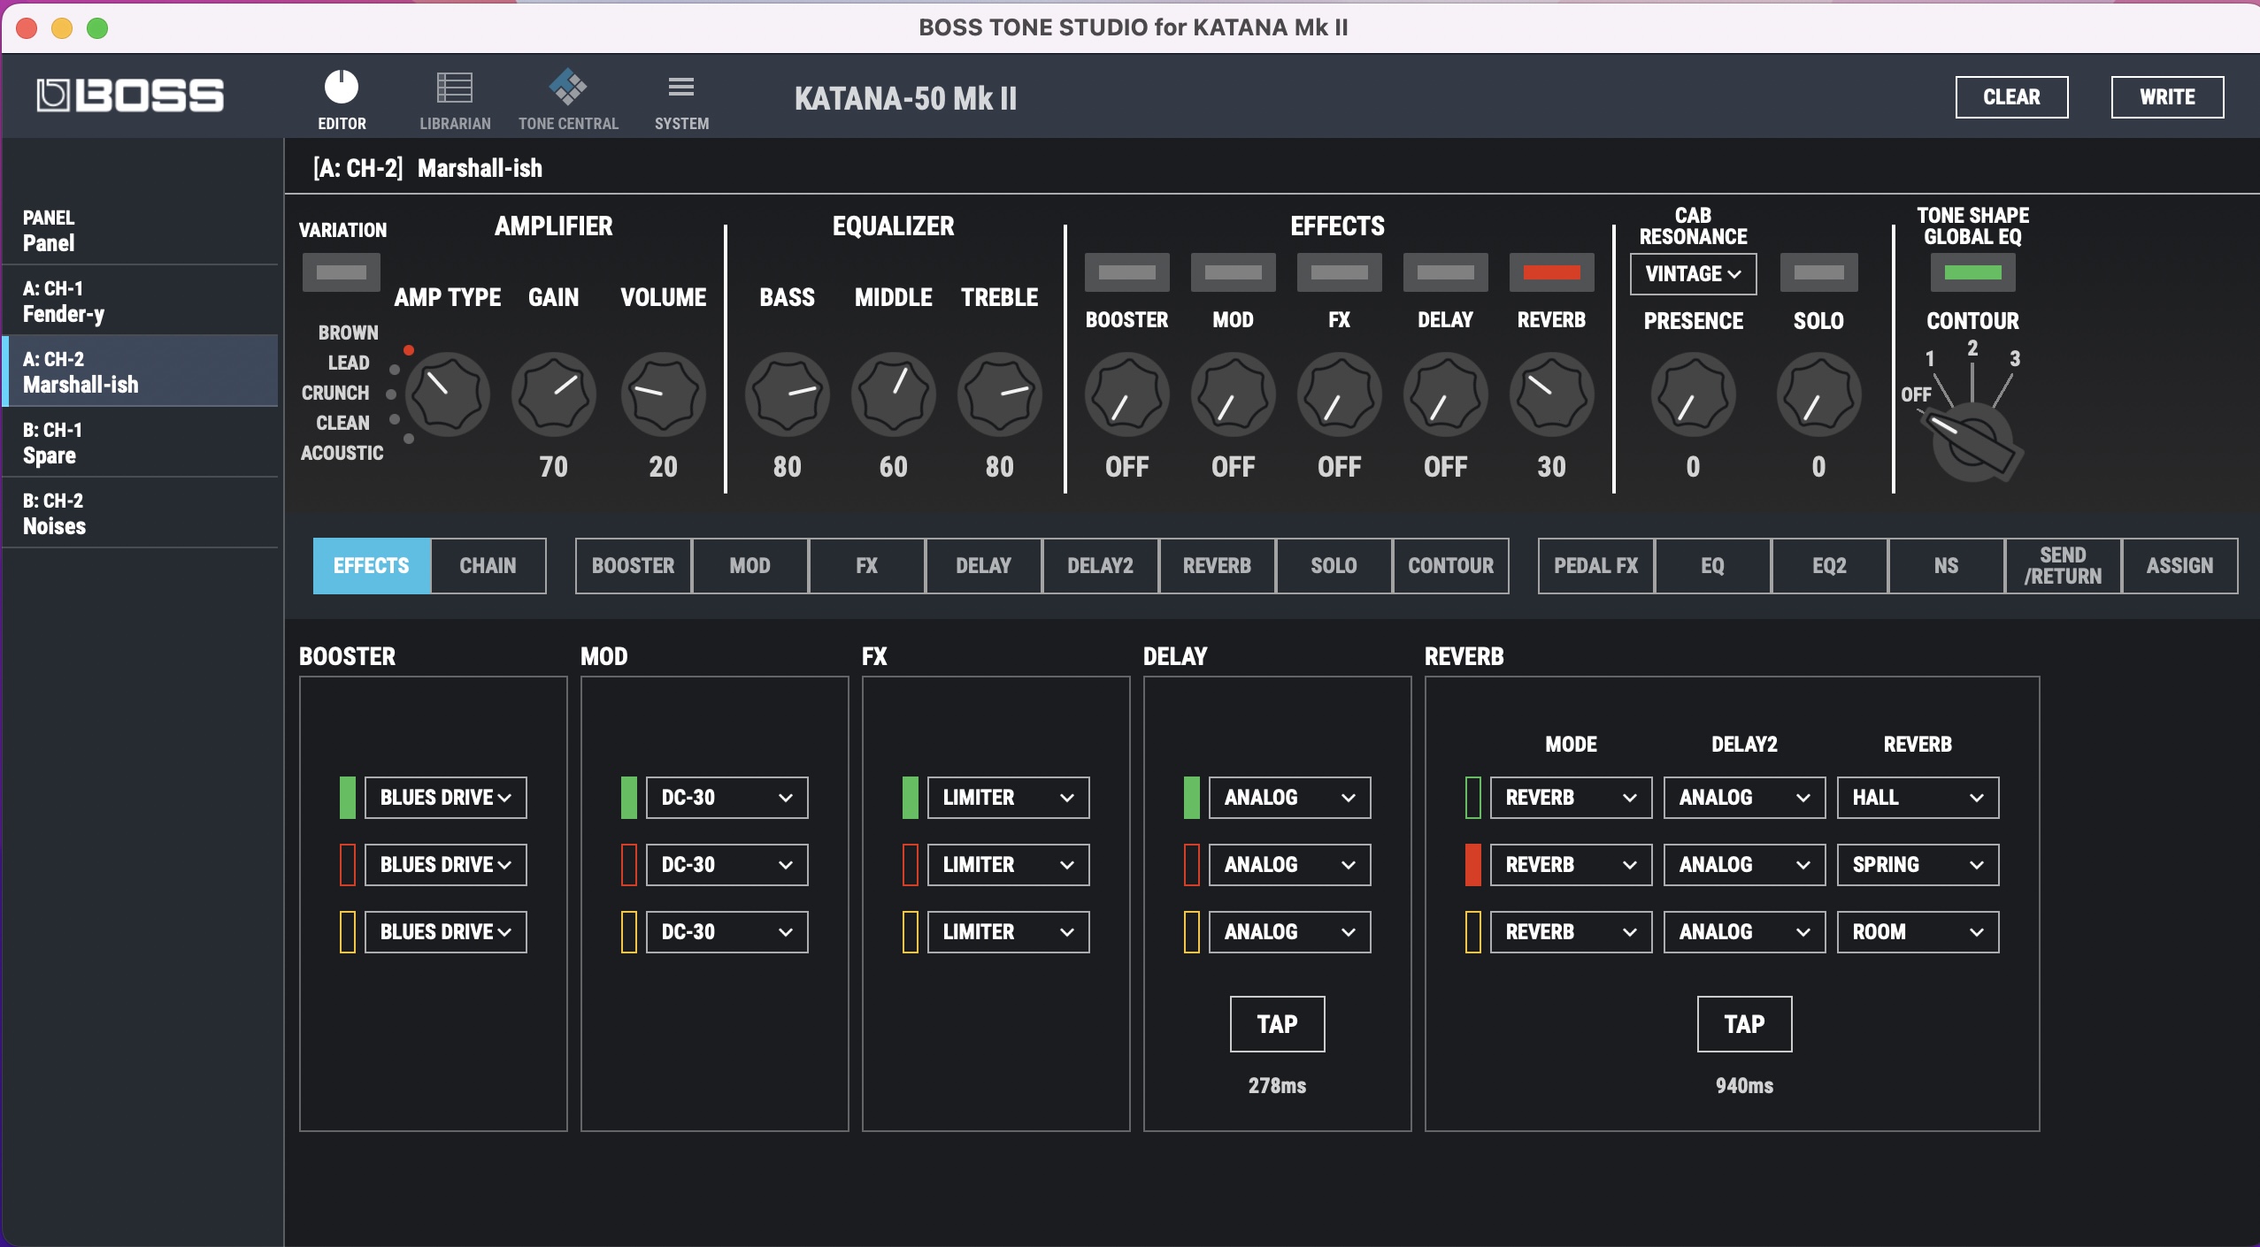The width and height of the screenshot is (2260, 1247).
Task: Click the Delay Tap button
Action: tap(1277, 1024)
